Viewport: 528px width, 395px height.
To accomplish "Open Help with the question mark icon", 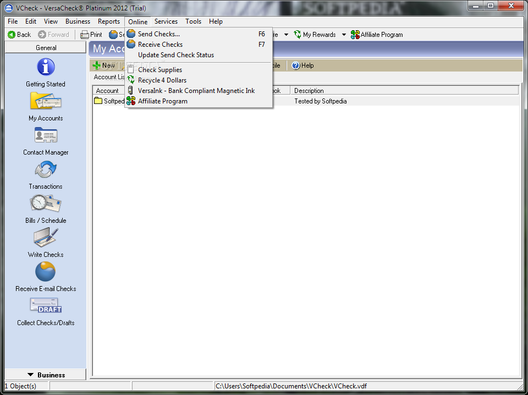I will tap(302, 65).
